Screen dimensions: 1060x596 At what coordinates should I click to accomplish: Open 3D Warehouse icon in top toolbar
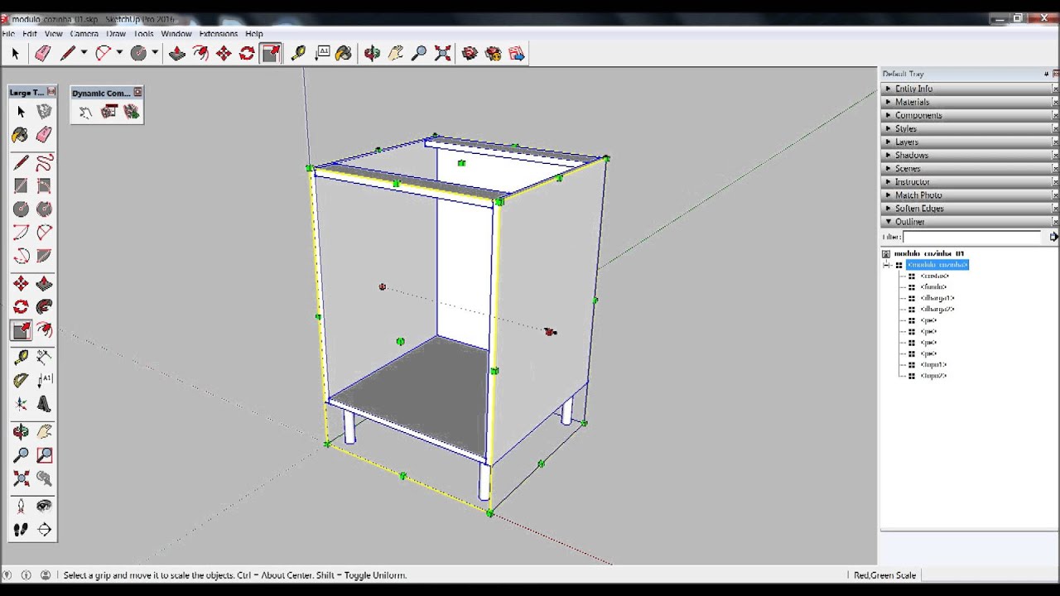[470, 53]
